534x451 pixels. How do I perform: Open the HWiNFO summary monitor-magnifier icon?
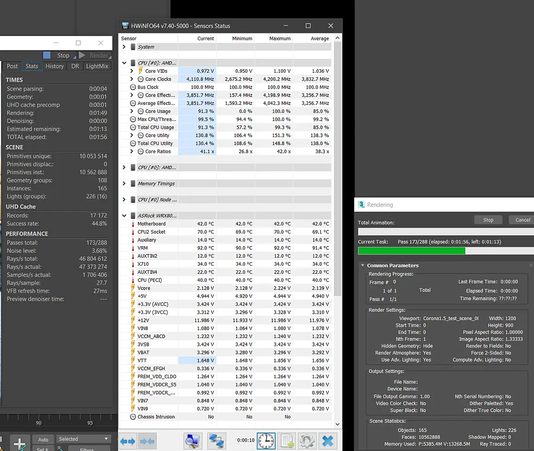click(193, 441)
